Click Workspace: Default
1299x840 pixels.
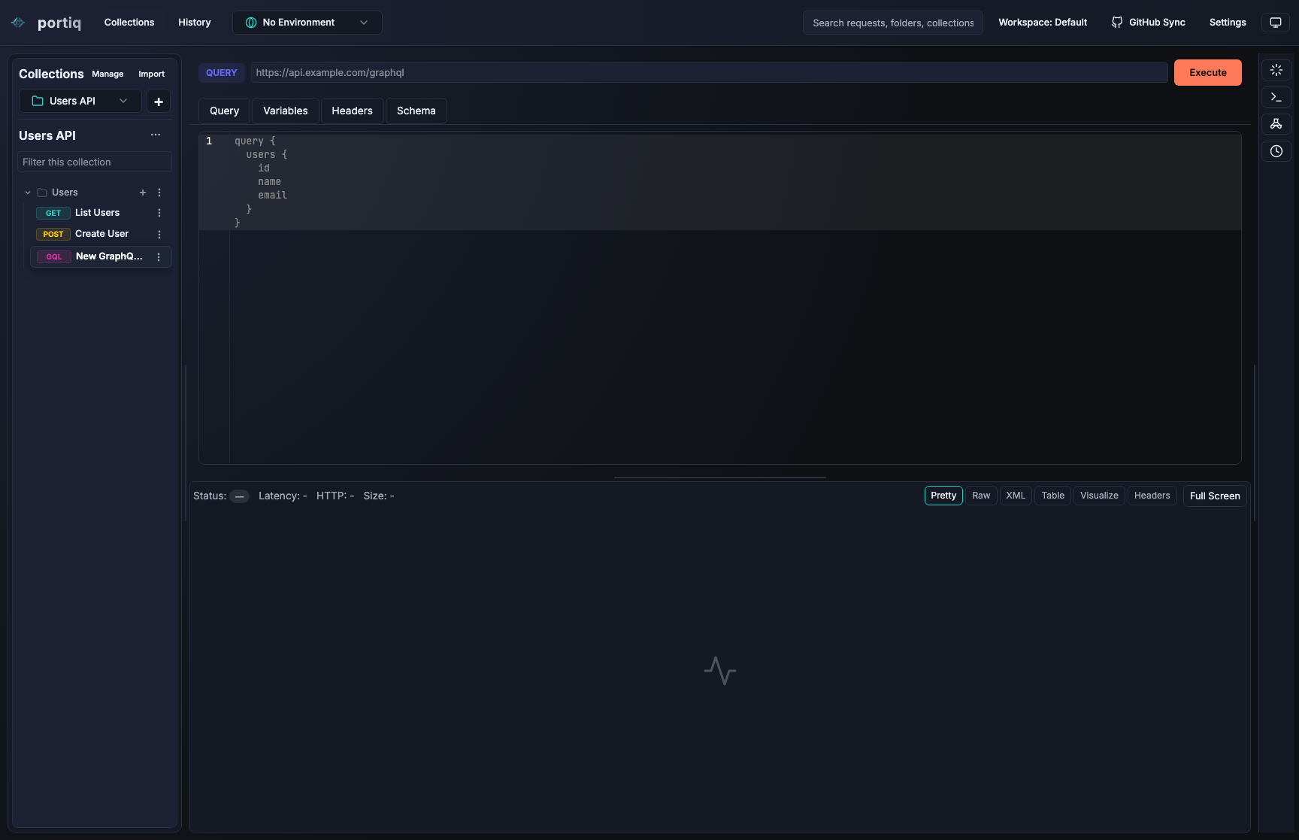[x=1043, y=23]
